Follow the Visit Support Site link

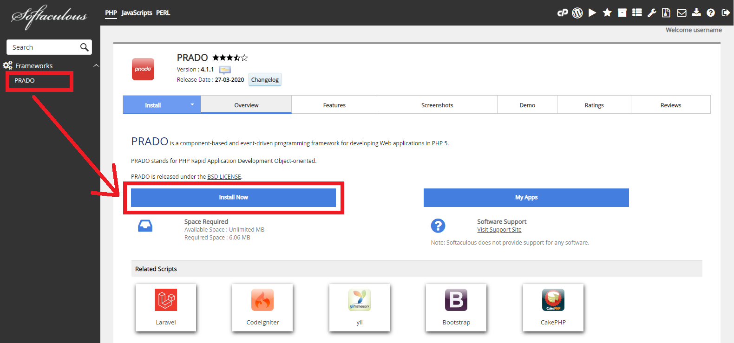click(499, 229)
